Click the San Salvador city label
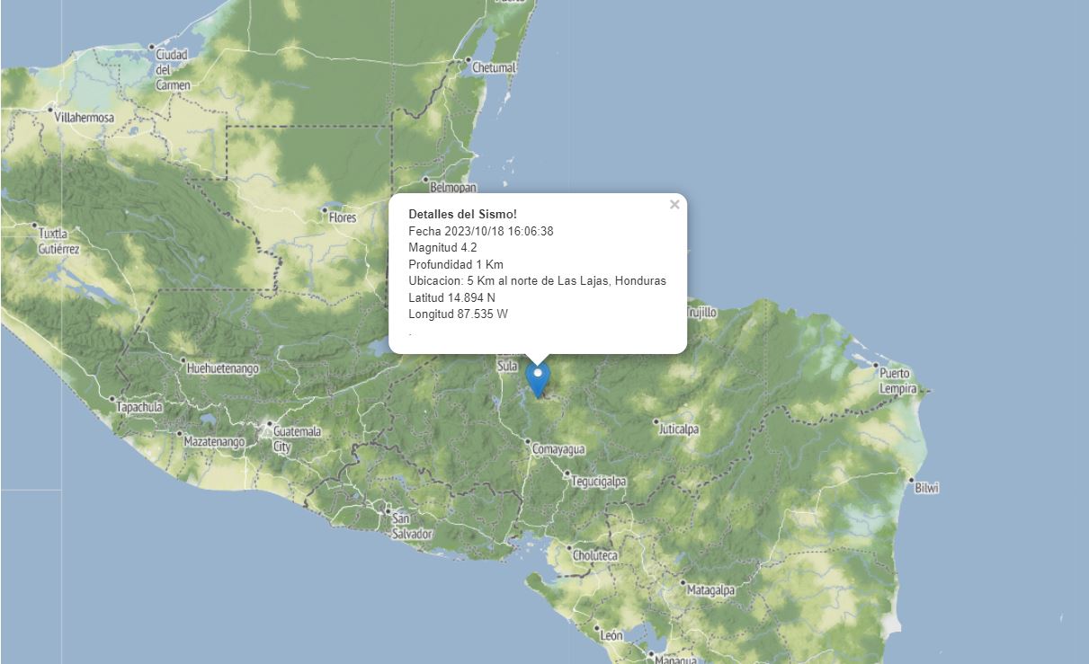 click(x=412, y=527)
